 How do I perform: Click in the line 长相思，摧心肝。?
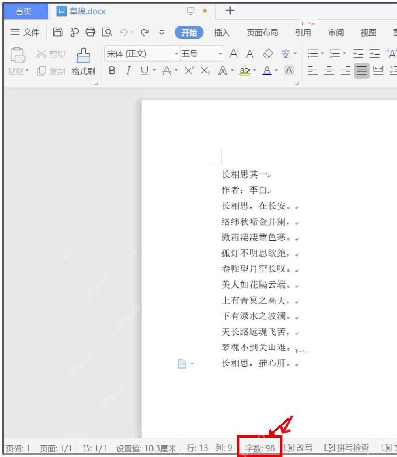coord(256,363)
